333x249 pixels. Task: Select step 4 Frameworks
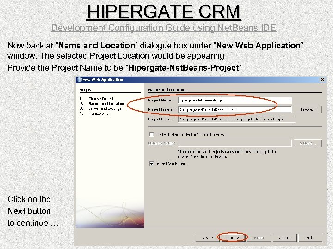click(99, 113)
